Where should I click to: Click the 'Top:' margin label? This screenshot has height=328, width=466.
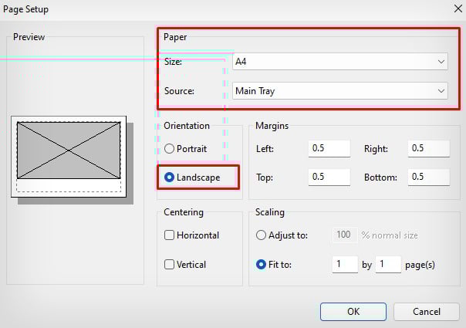pyautogui.click(x=265, y=178)
